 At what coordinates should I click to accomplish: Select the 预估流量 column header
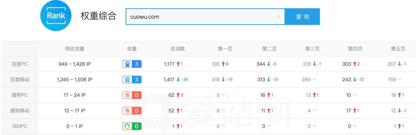pos(75,49)
